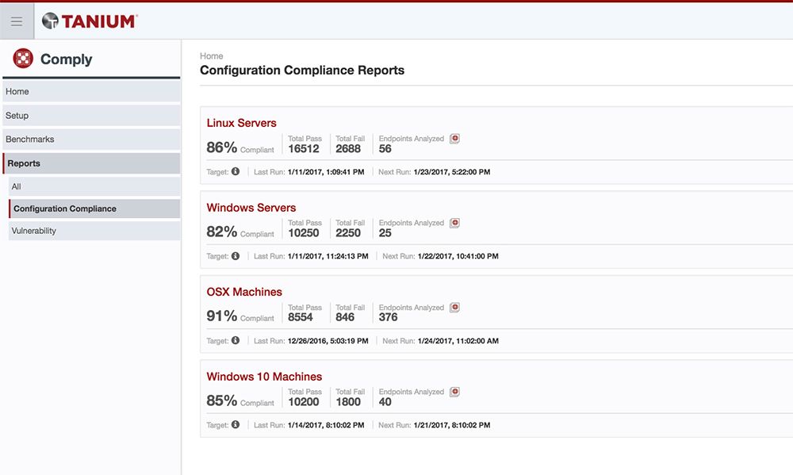793x475 pixels.
Task: Click Total Fail value 2250
Action: 348,233
